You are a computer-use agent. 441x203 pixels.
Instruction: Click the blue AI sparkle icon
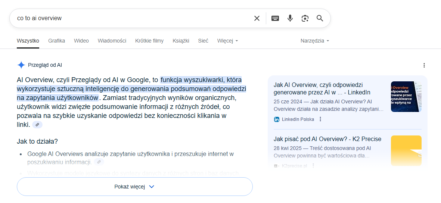(x=21, y=65)
